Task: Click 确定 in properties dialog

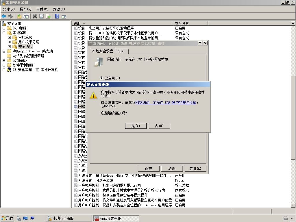Action: [149, 169]
